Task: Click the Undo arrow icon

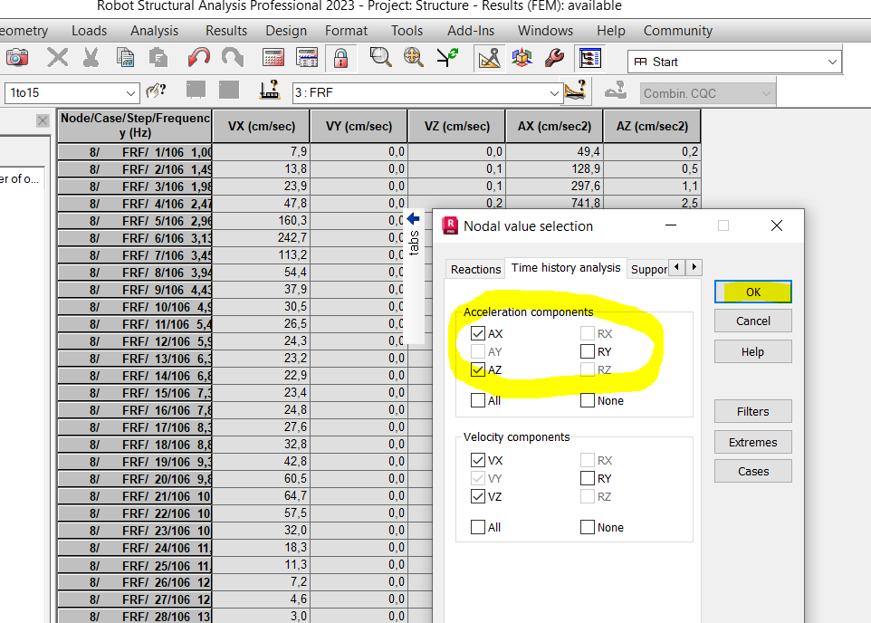Action: click(x=197, y=57)
